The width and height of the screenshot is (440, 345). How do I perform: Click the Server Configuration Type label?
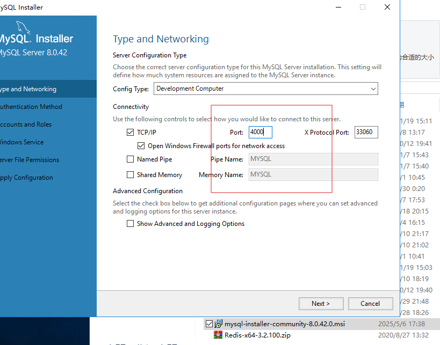pos(149,55)
